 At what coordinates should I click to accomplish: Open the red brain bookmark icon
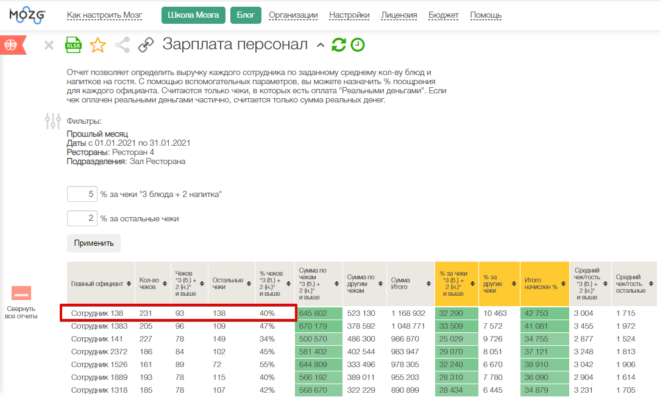click(x=12, y=45)
